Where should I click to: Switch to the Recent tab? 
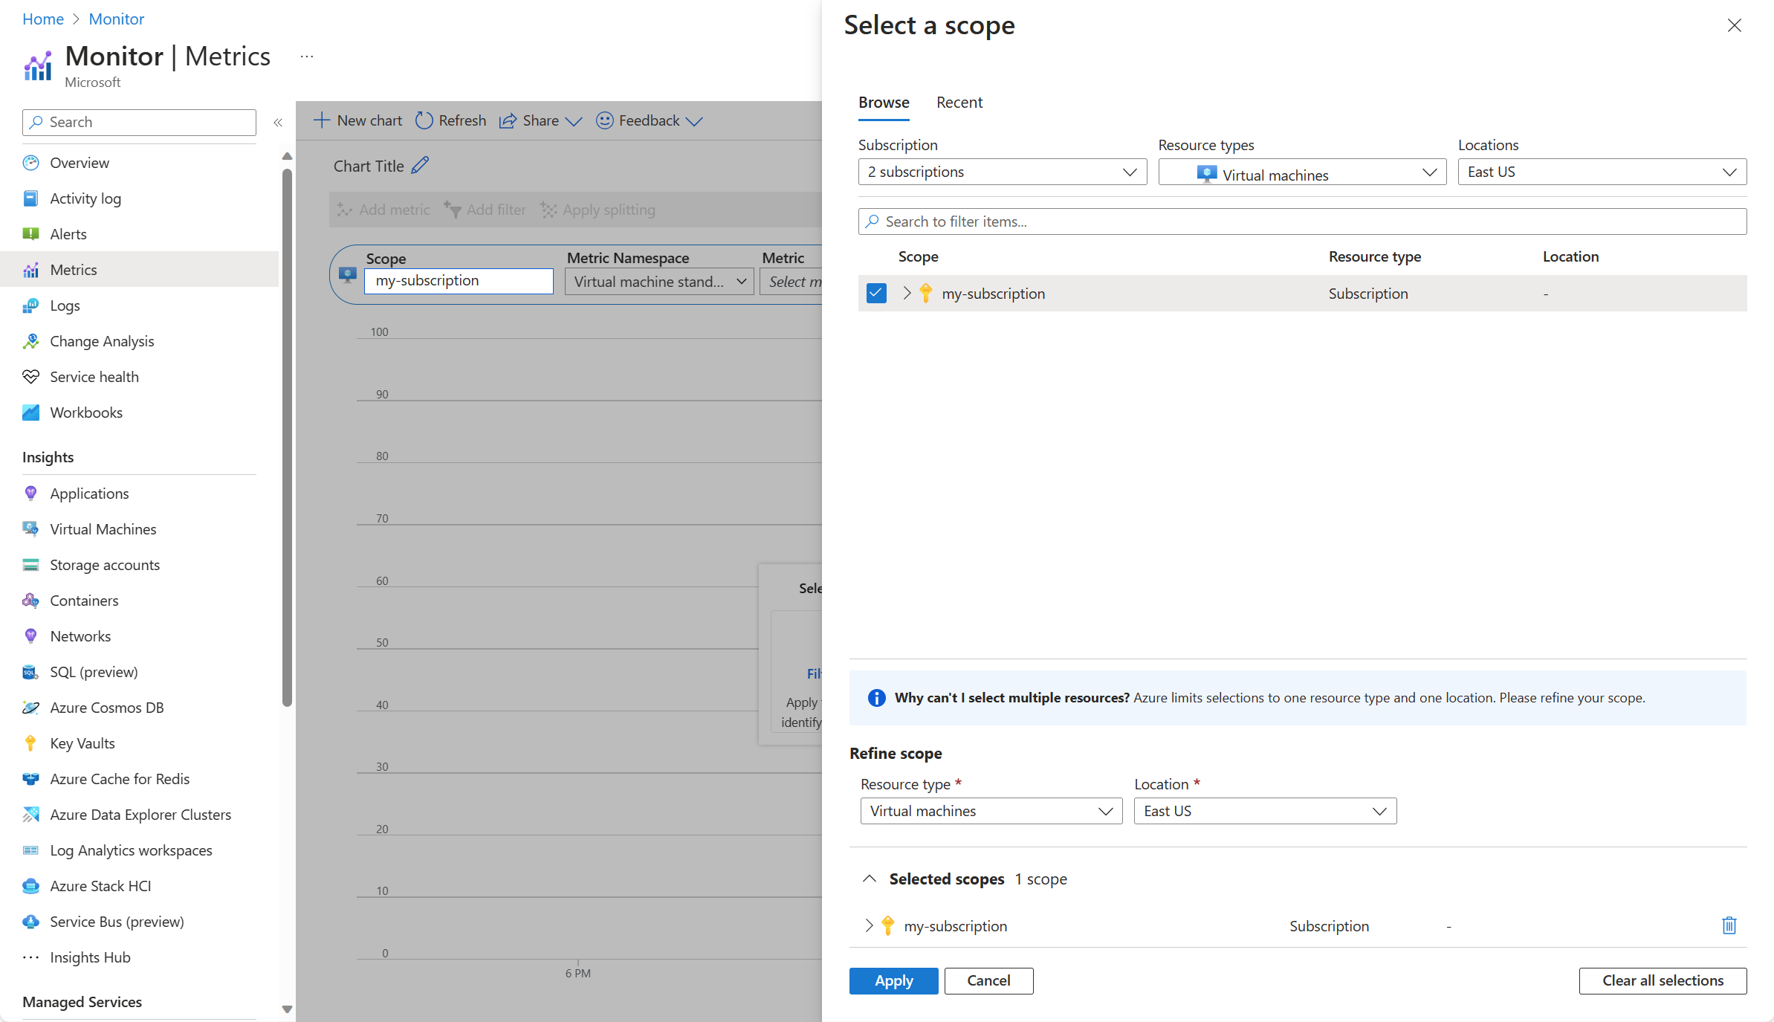(959, 103)
